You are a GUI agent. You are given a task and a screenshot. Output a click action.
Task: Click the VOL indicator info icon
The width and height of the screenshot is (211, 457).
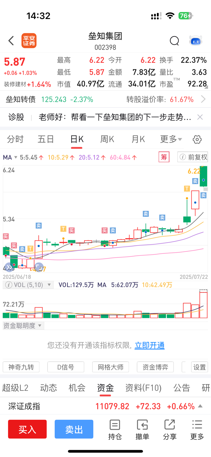pyautogui.click(x=9, y=285)
